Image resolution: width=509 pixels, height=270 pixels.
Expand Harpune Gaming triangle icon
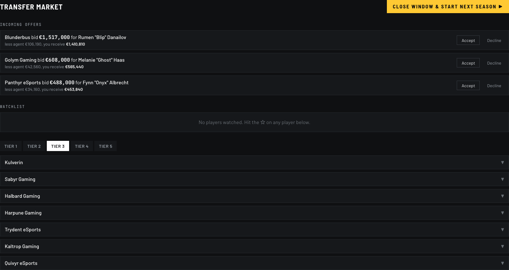coord(502,213)
